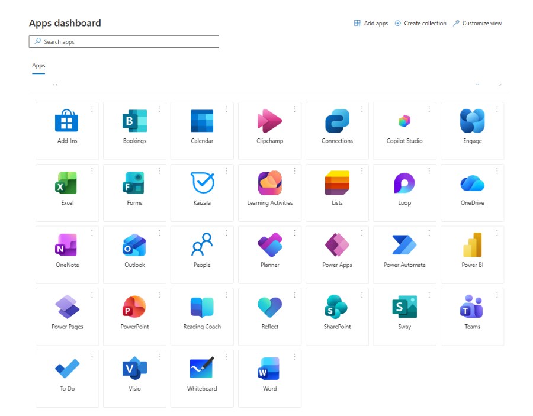Open more options for Bookings tile
This screenshot has width=533, height=416.
click(159, 109)
